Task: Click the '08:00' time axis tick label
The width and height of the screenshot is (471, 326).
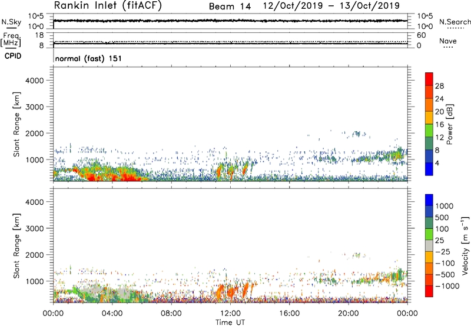Action: click(171, 314)
